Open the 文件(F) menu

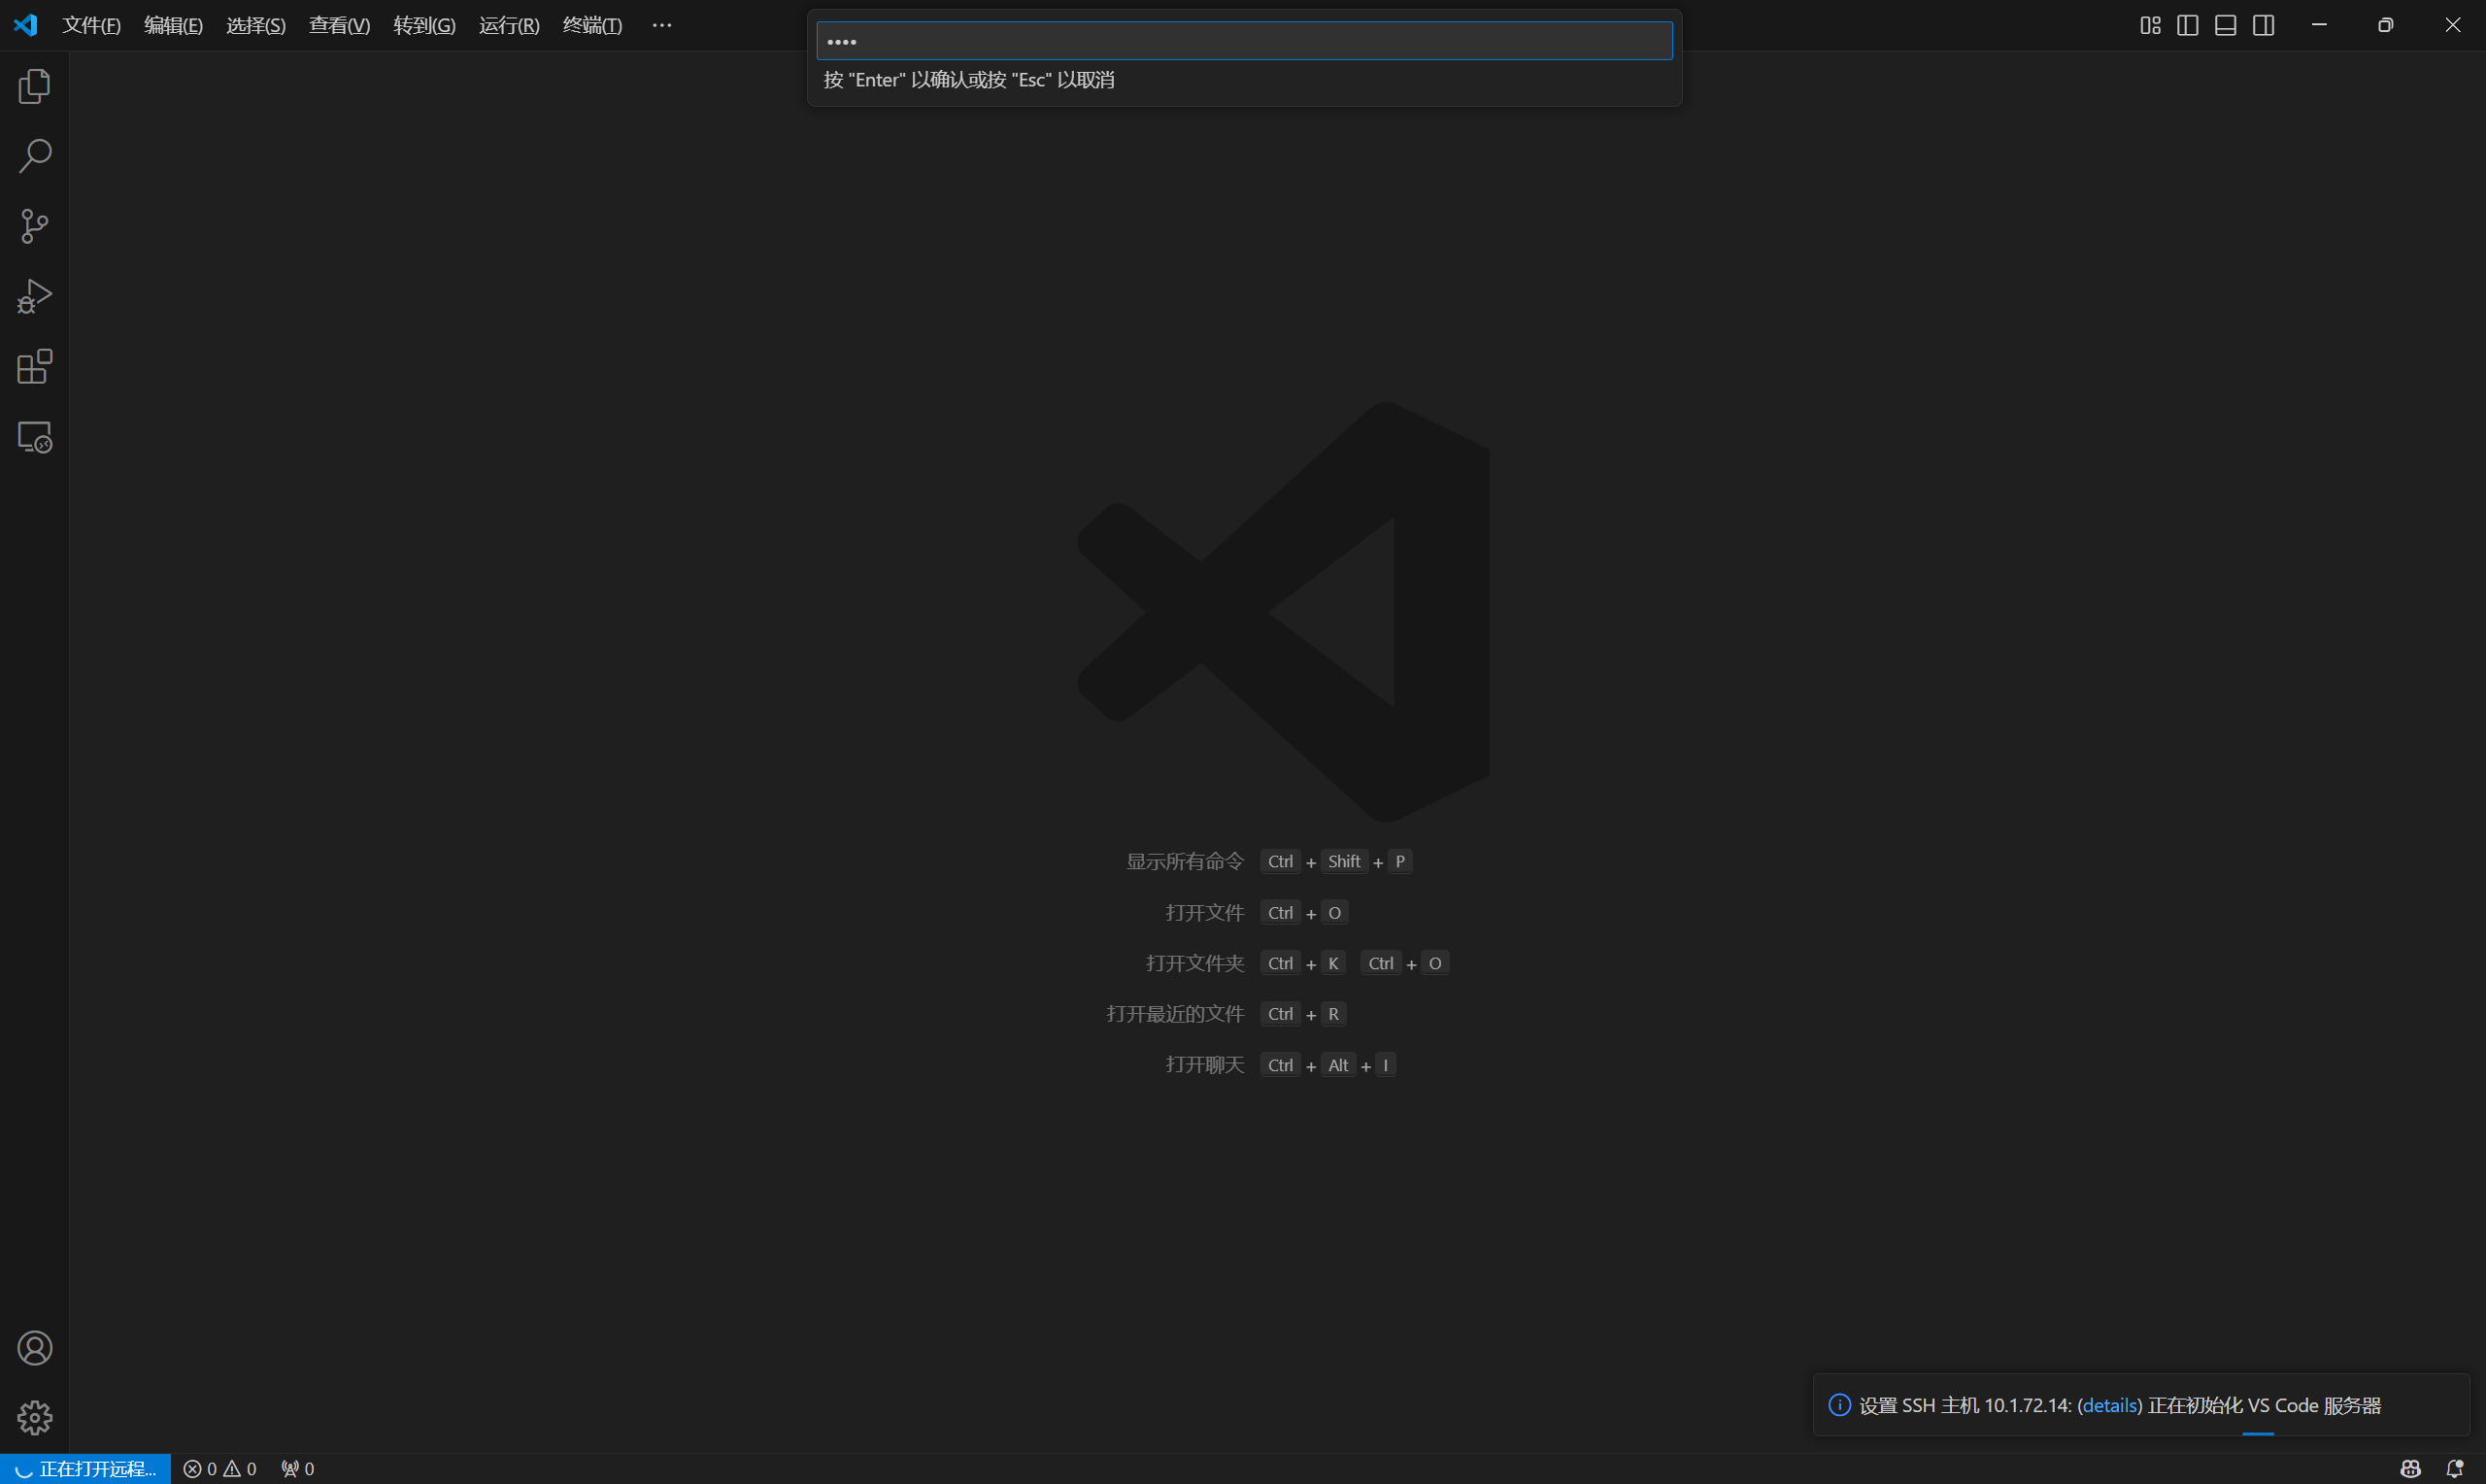pos(91,25)
